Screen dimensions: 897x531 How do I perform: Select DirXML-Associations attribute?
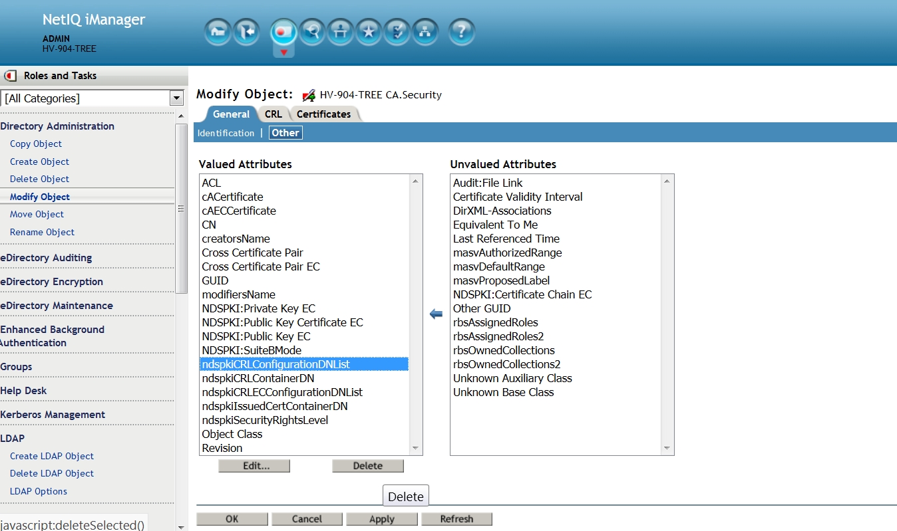pyautogui.click(x=556, y=211)
